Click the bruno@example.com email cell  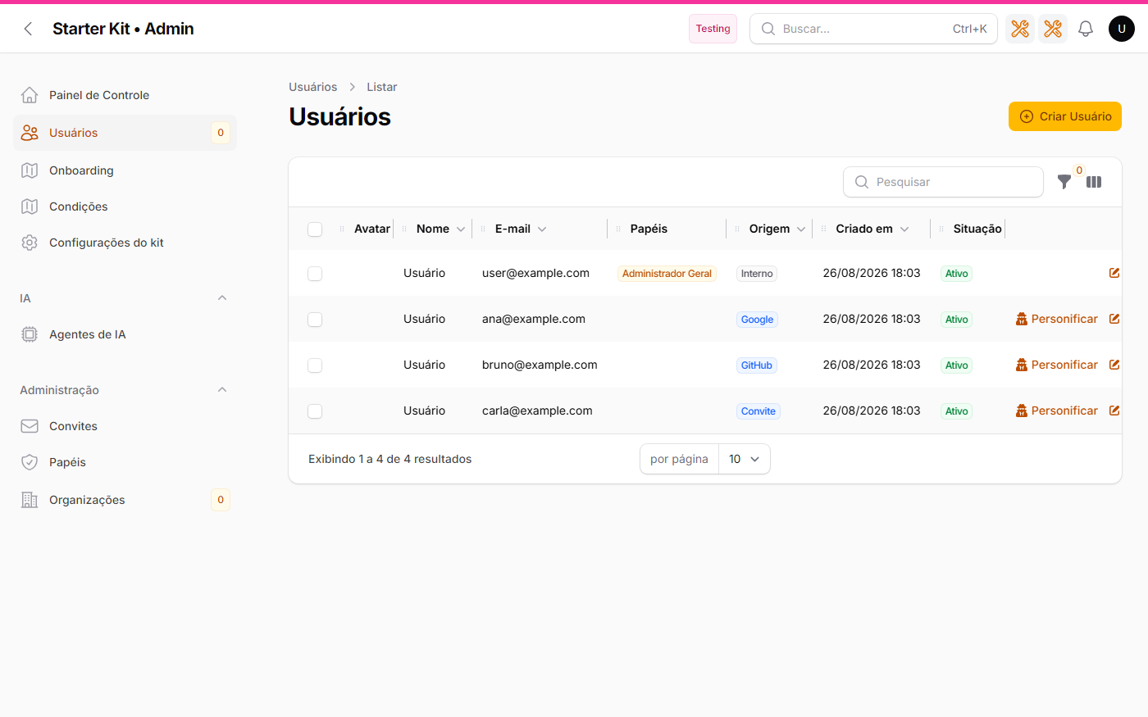click(540, 365)
